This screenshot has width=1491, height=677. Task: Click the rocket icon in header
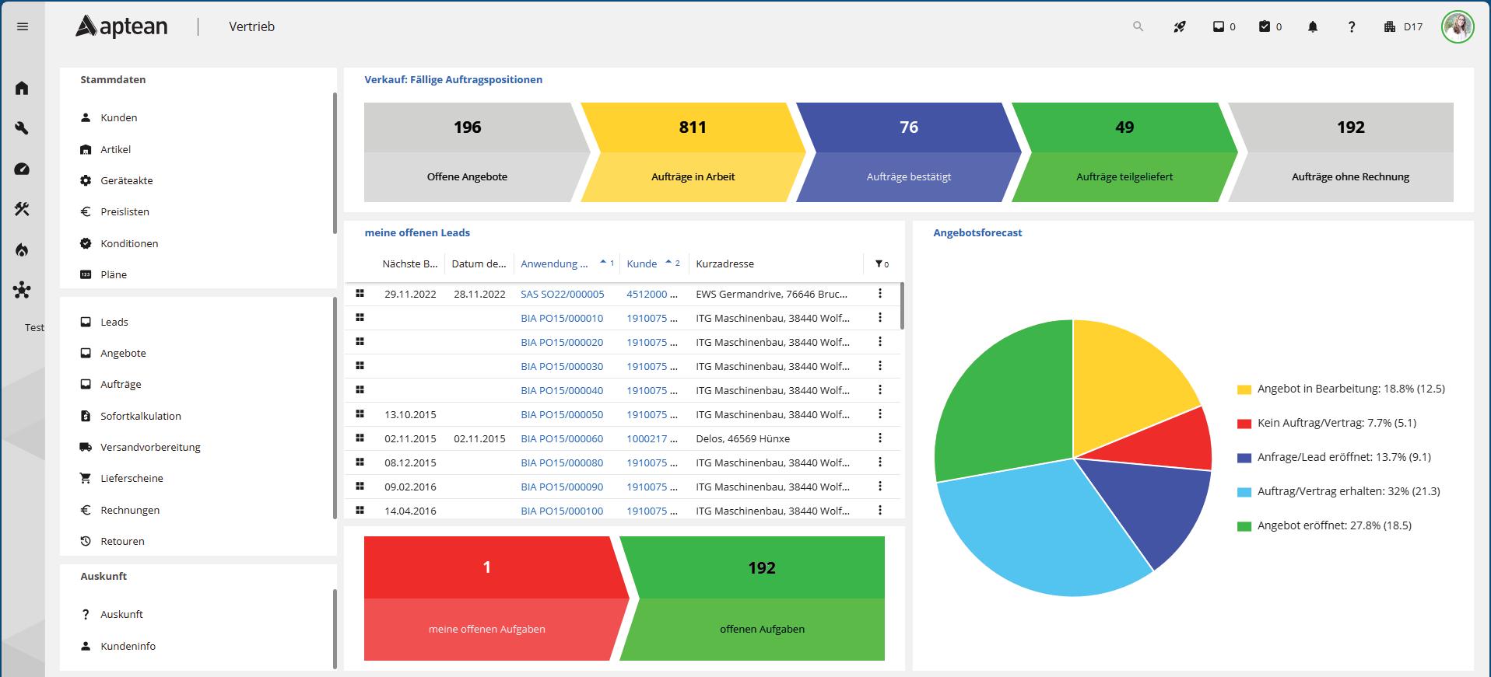tap(1180, 26)
